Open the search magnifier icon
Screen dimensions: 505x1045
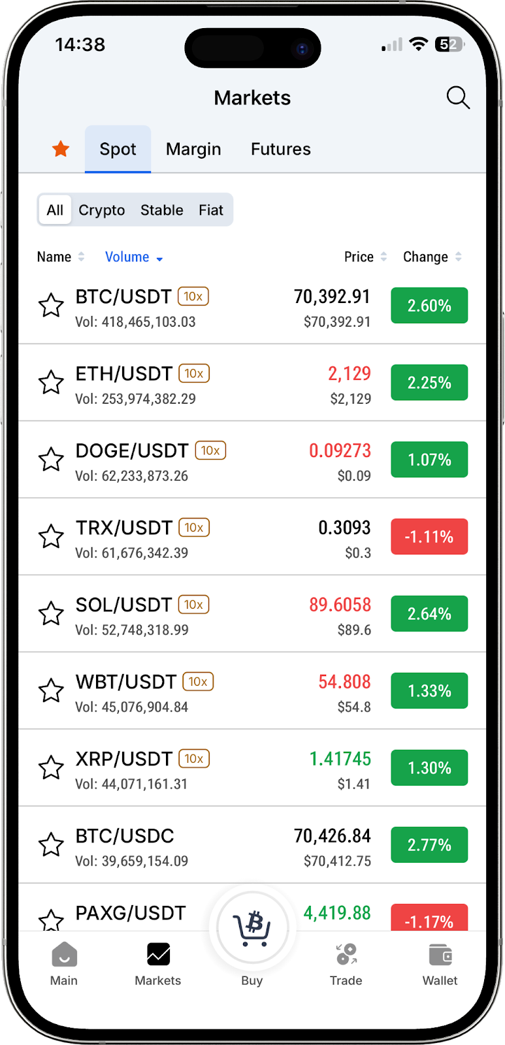tap(458, 98)
